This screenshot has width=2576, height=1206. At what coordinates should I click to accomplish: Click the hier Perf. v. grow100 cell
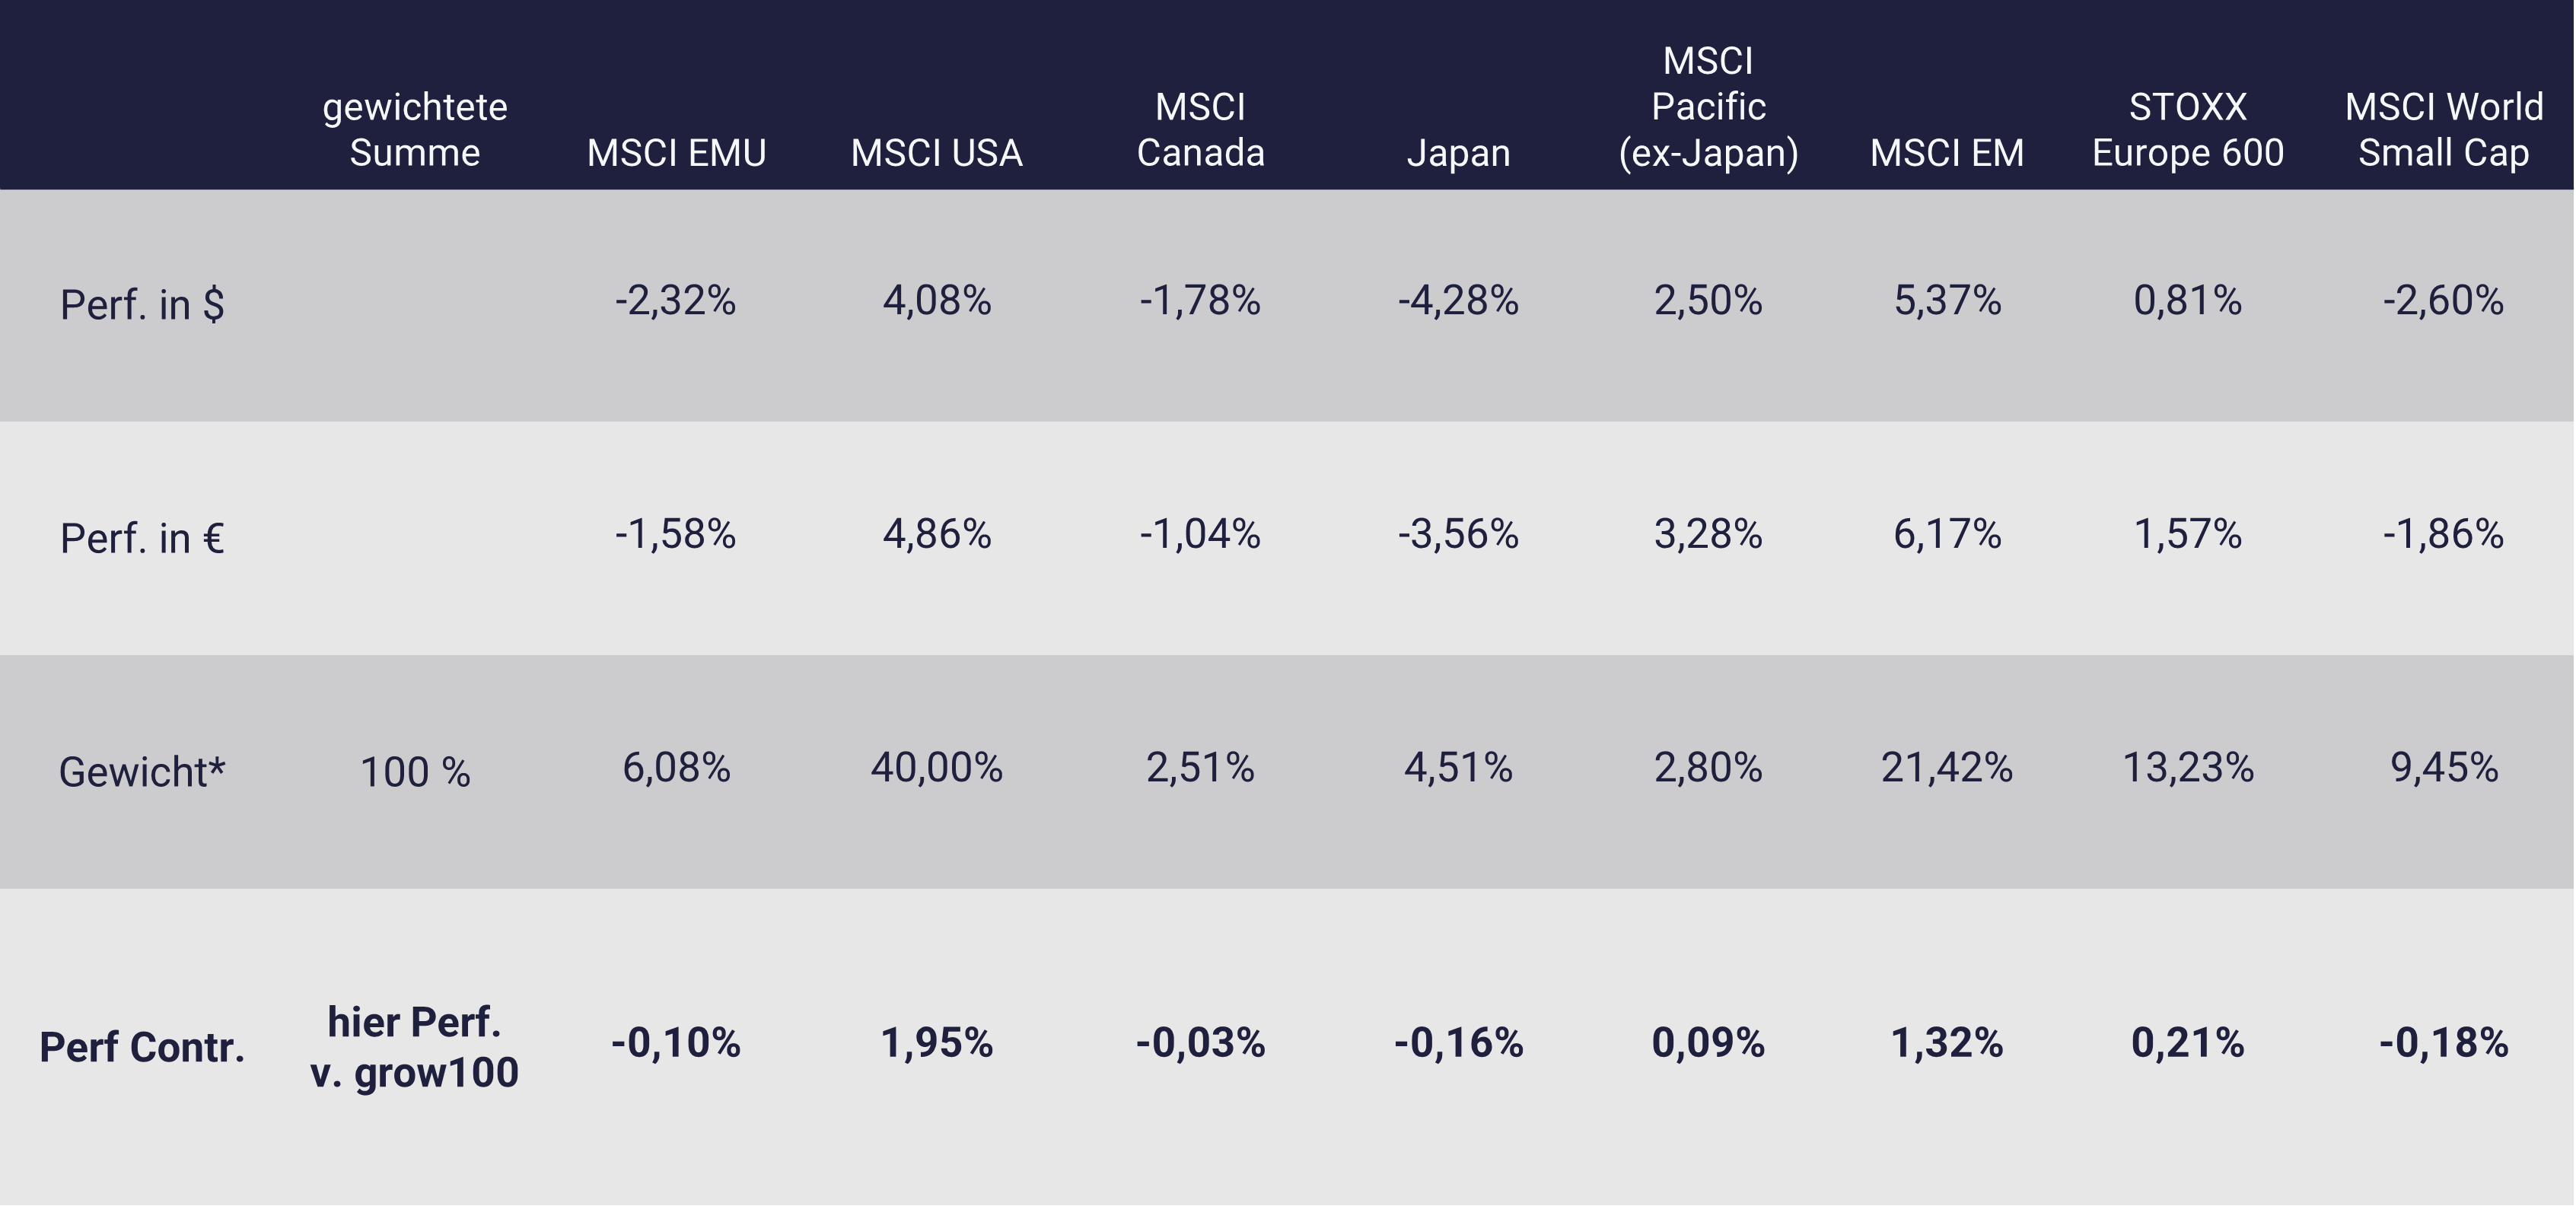pos(414,1047)
